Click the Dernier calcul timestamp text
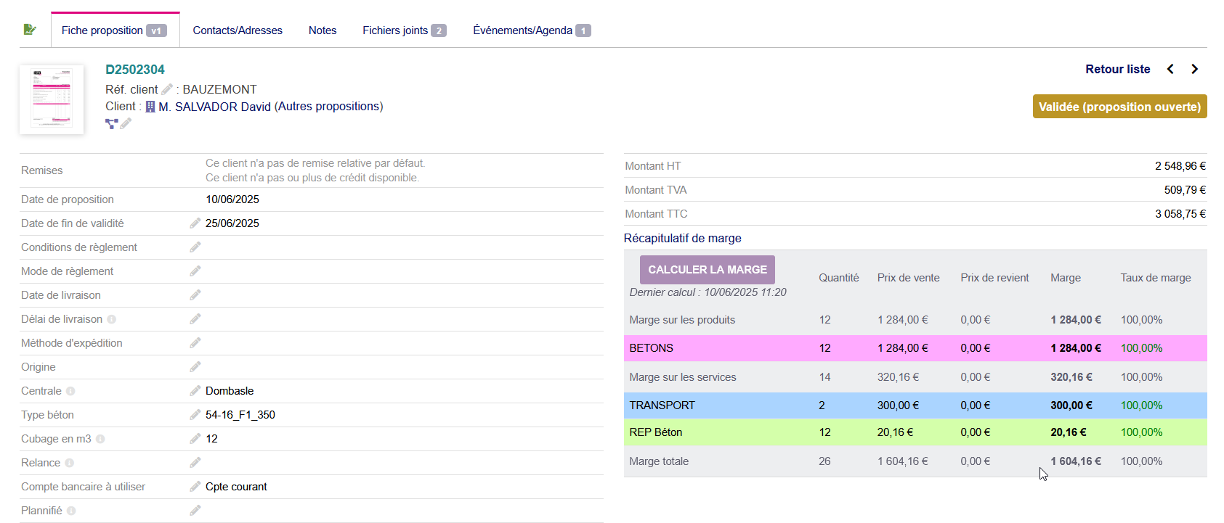Image resolution: width=1224 pixels, height=523 pixels. coord(708,292)
